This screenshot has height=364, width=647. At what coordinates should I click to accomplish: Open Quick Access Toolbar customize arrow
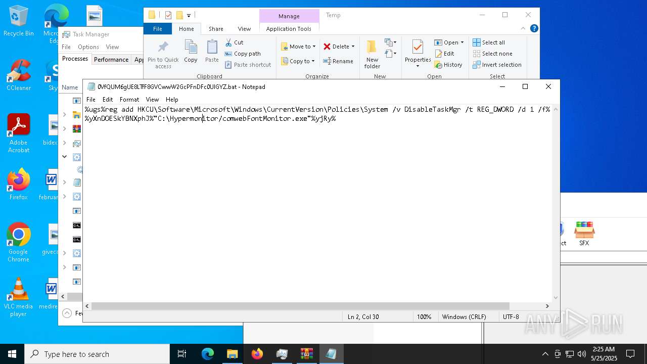pyautogui.click(x=189, y=16)
